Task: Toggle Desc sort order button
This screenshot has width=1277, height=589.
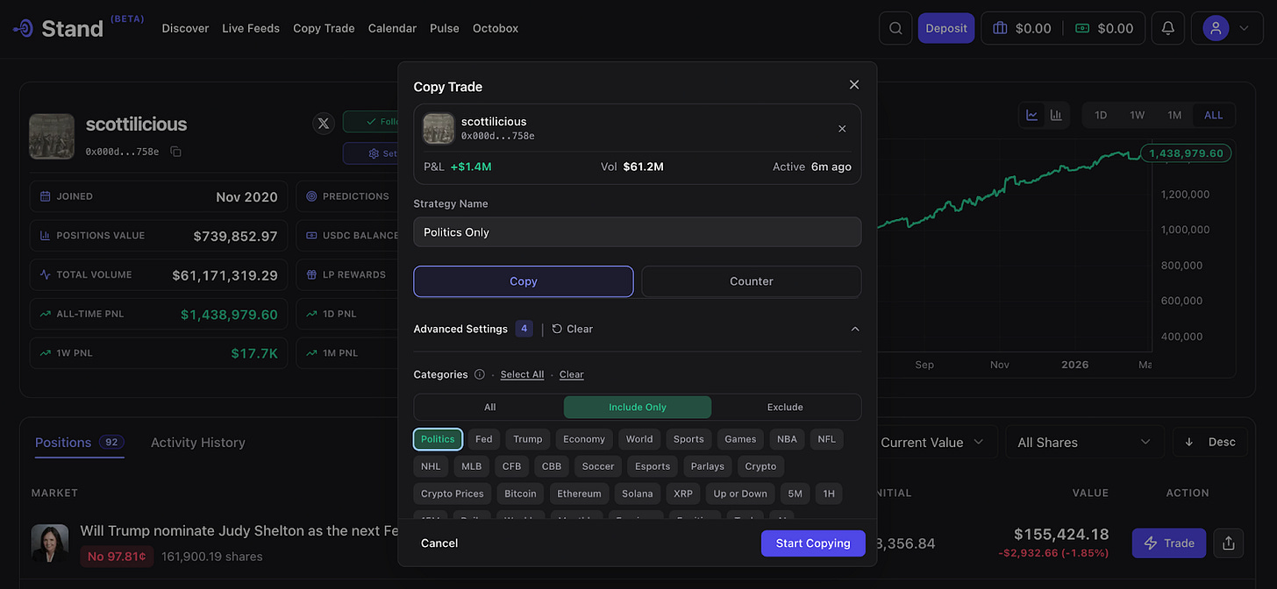Action: coord(1209,443)
